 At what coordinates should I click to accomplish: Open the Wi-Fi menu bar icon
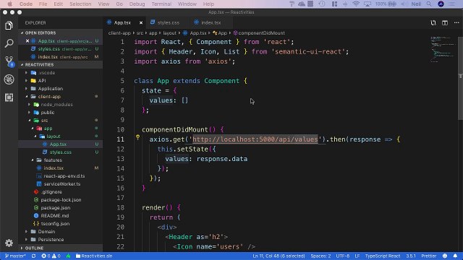(x=356, y=4)
